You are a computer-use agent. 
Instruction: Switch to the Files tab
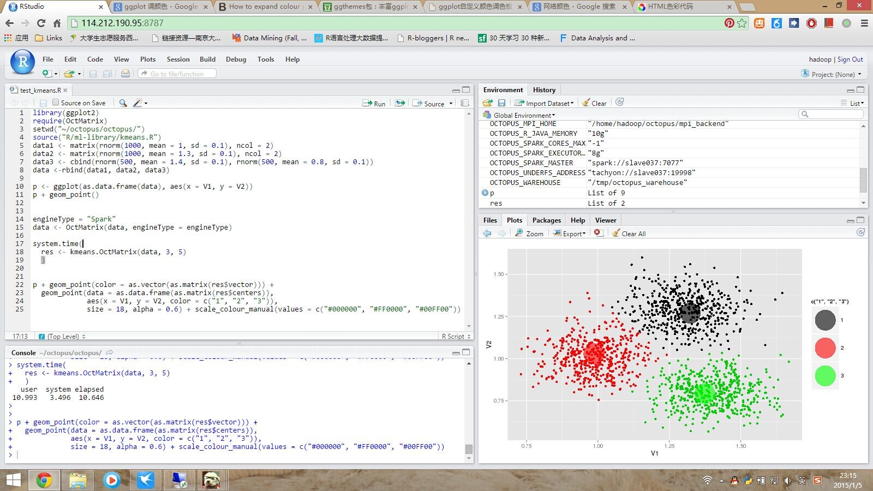coord(490,220)
